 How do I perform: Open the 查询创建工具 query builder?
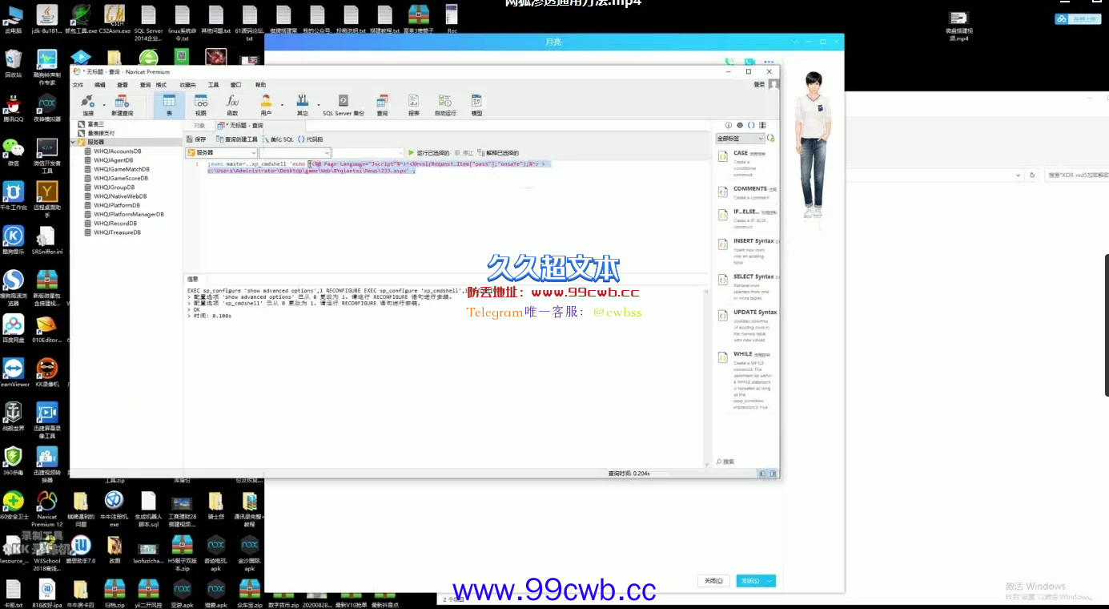tap(237, 139)
